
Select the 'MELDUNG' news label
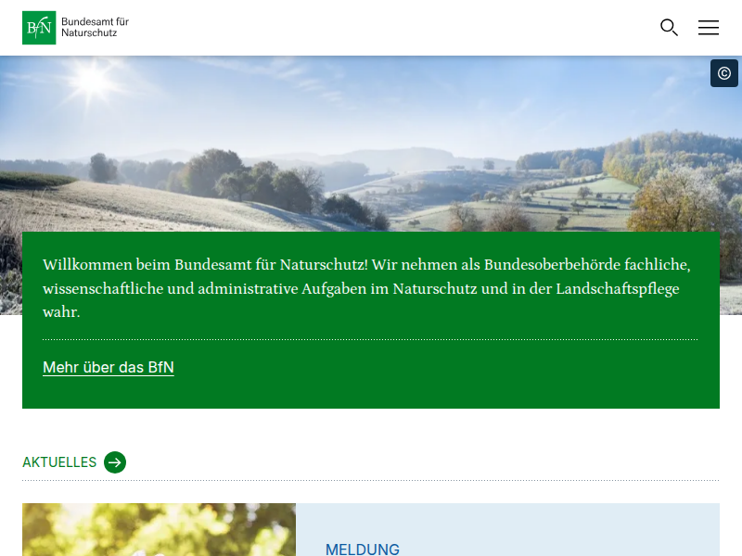pos(362,550)
